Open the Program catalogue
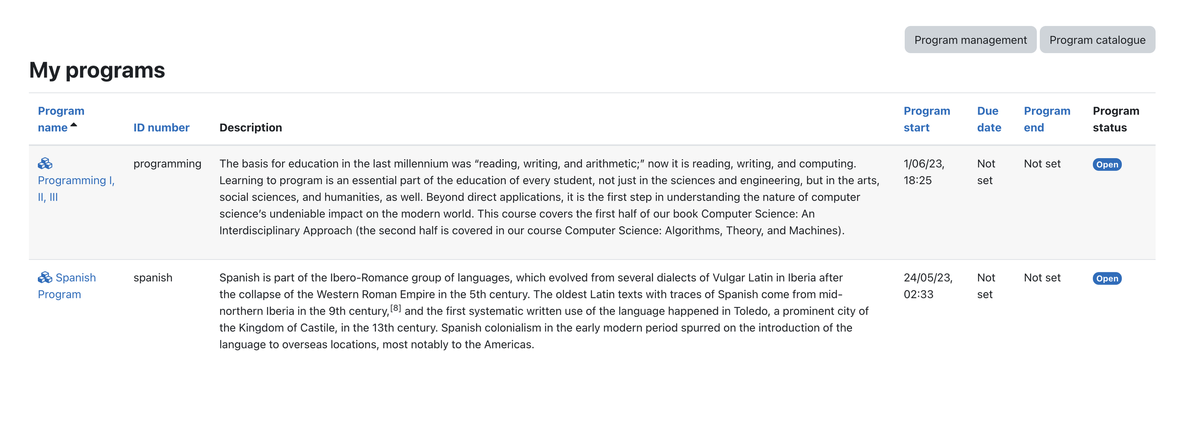 pos(1097,40)
